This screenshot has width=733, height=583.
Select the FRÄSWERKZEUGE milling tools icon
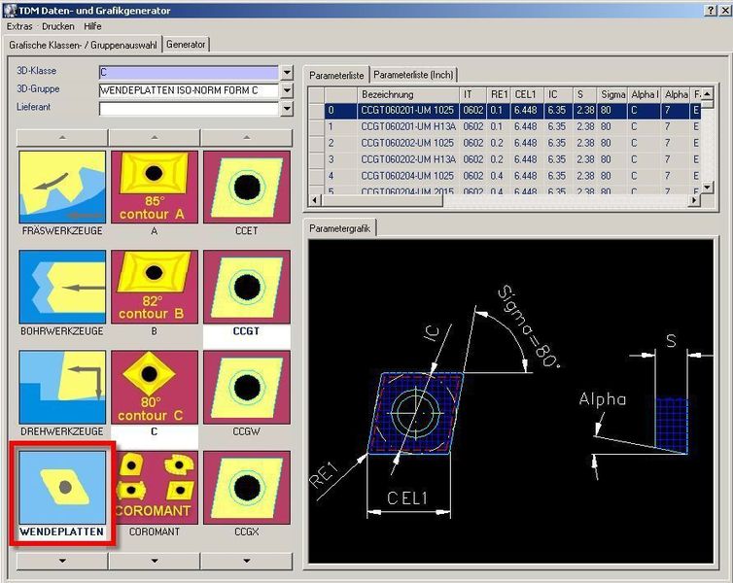click(62, 188)
